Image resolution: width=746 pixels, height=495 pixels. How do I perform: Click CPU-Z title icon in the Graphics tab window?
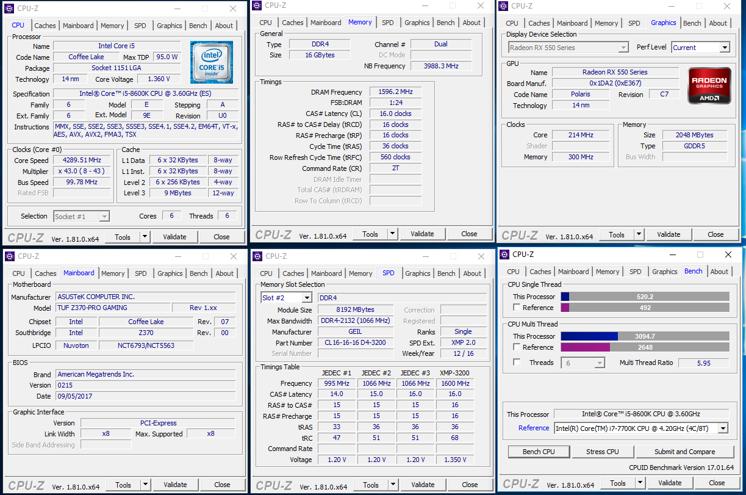[x=503, y=6]
